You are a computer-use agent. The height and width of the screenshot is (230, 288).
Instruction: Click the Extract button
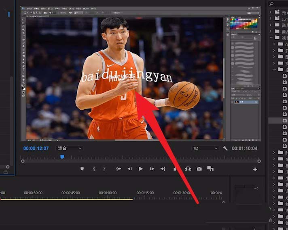coord(188,169)
